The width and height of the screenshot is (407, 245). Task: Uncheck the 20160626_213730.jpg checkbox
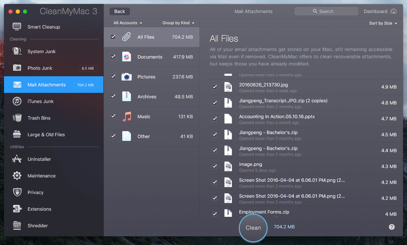tap(214, 87)
